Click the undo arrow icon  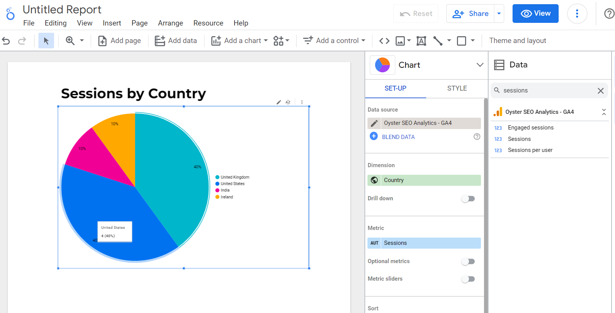click(x=6, y=41)
